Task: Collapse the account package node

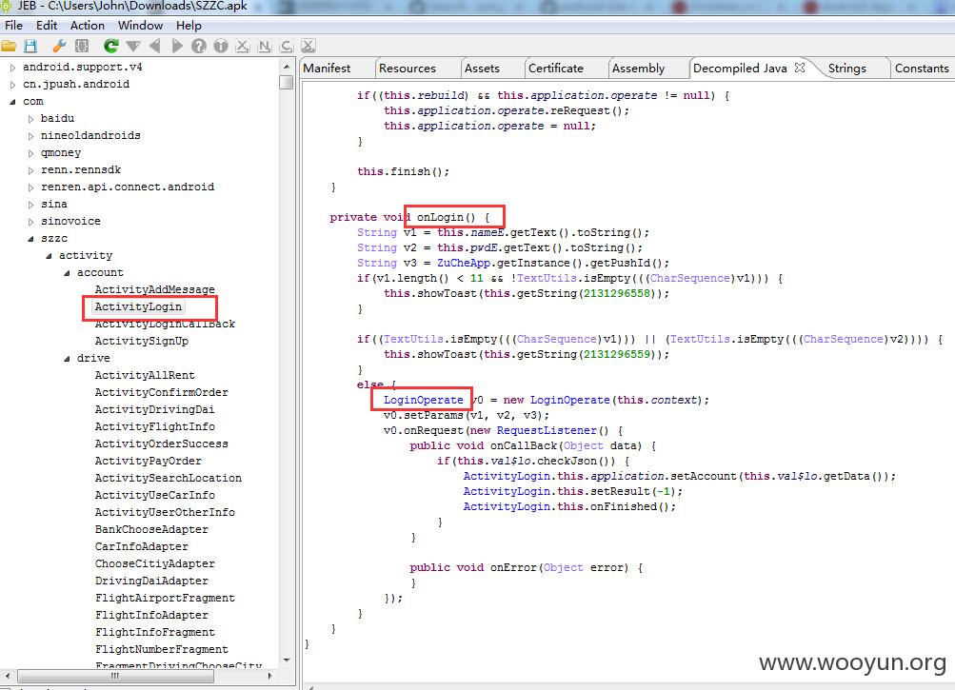Action: [67, 273]
